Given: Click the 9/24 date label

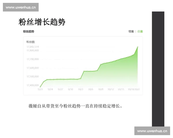Looking at the screenshot, I should click(x=50, y=89).
